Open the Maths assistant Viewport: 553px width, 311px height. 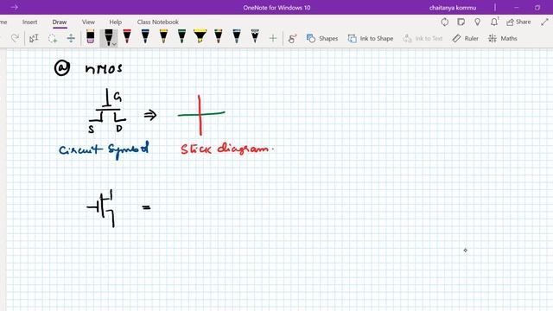pos(503,38)
